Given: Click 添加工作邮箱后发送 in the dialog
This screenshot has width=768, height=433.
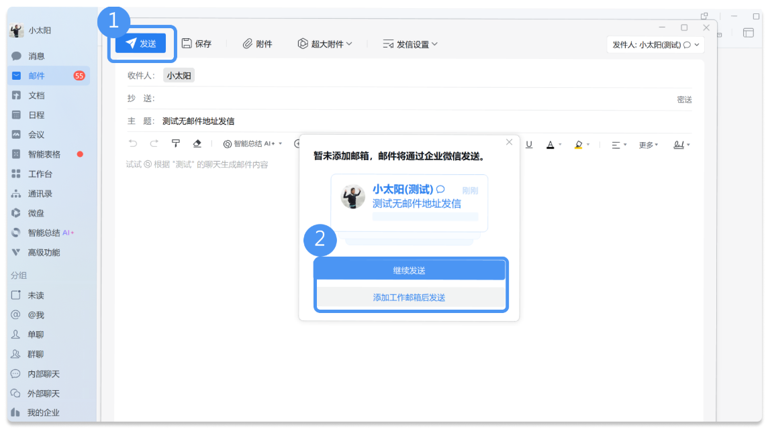Looking at the screenshot, I should tap(410, 297).
